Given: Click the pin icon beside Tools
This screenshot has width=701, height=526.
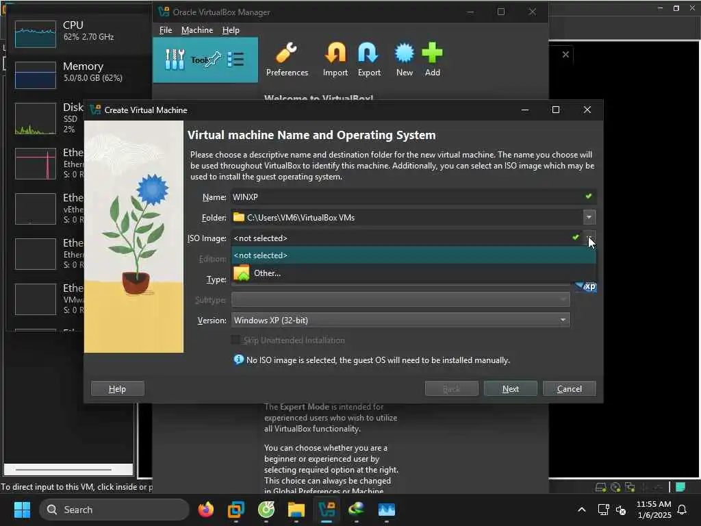Looking at the screenshot, I should point(213,59).
